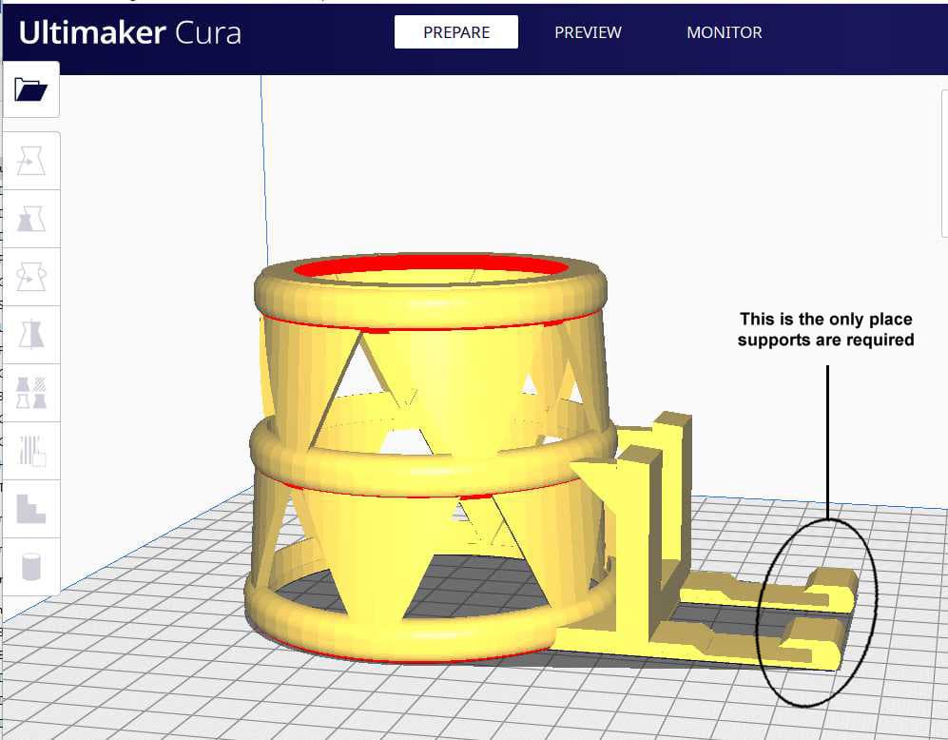Click the red inner rim on top
Viewport: 948px width, 740px height.
pos(431,266)
